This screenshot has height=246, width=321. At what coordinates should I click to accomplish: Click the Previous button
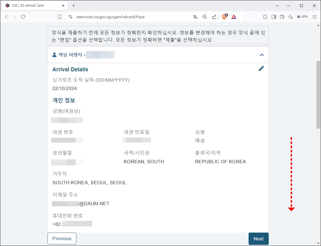click(x=62, y=238)
